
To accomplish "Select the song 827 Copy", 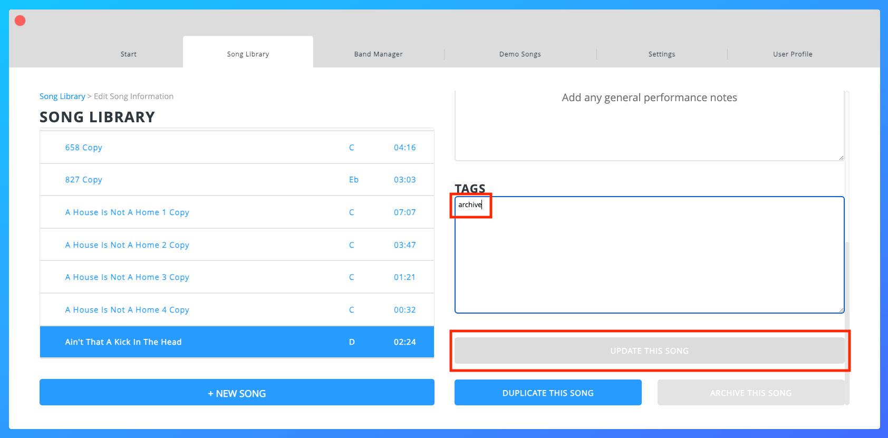I will coord(84,180).
